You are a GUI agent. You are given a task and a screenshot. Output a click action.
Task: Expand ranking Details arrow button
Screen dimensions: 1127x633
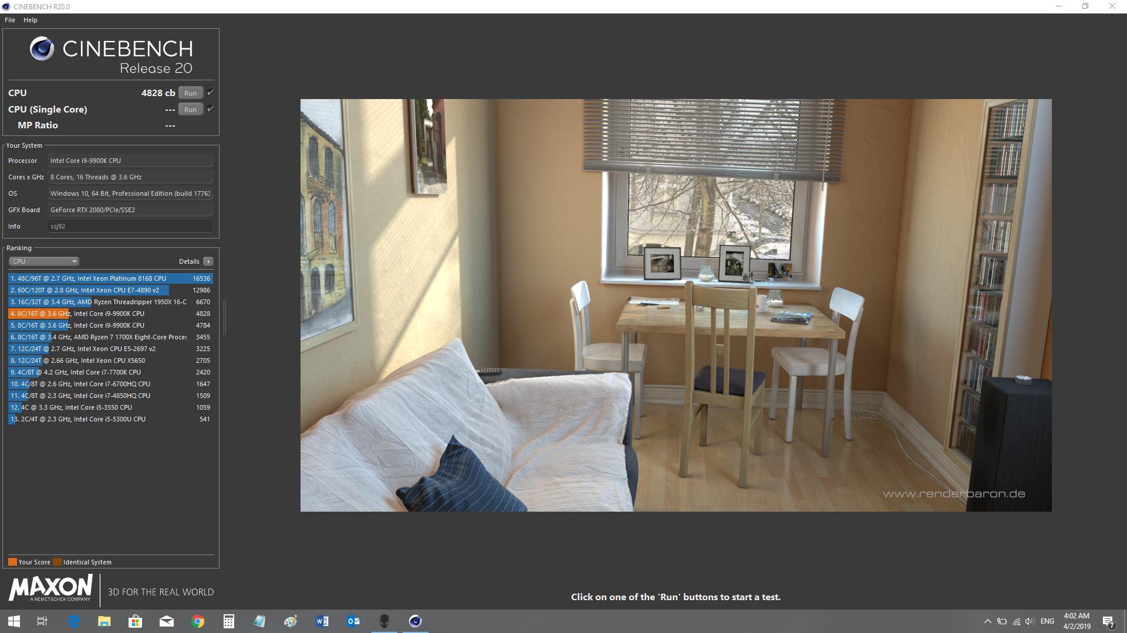[208, 261]
